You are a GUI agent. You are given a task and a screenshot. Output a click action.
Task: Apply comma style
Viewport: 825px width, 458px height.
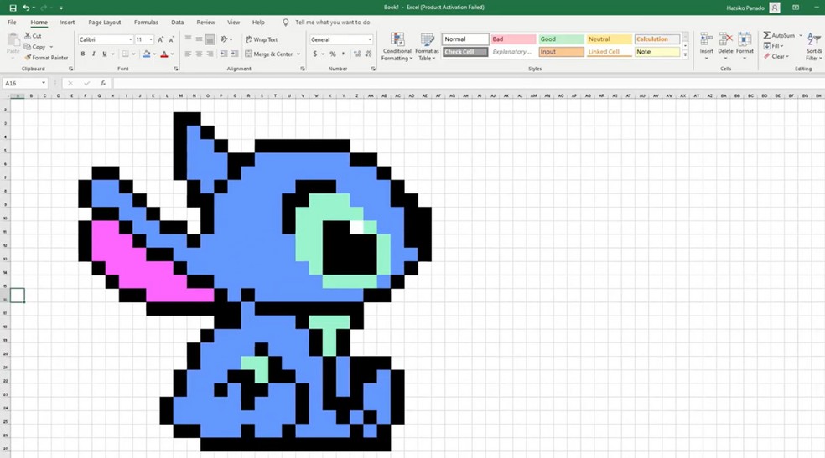tap(344, 54)
